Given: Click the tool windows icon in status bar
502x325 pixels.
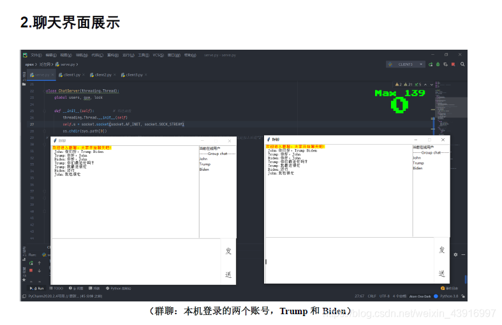Looking at the screenshot, I should pos(24,296).
